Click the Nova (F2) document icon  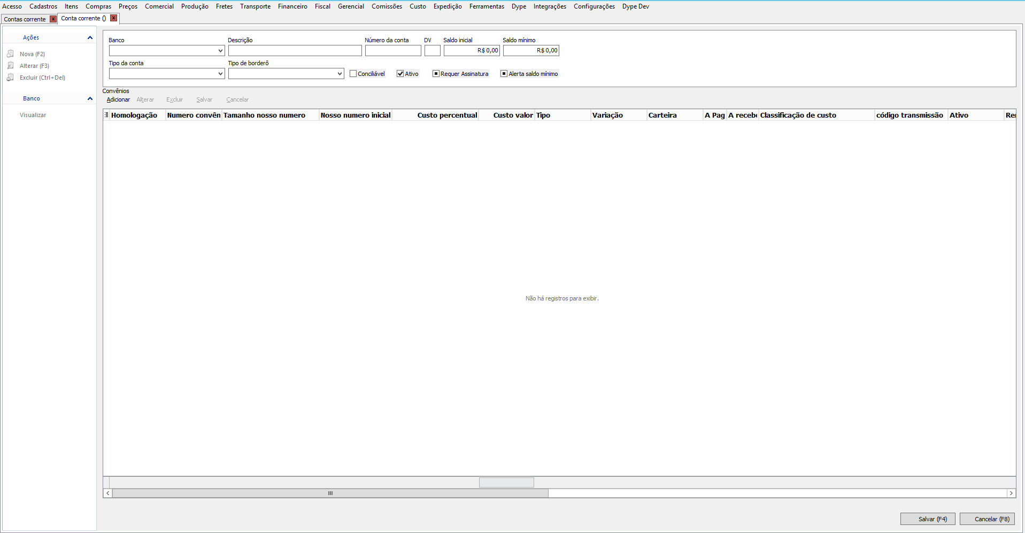tap(10, 53)
